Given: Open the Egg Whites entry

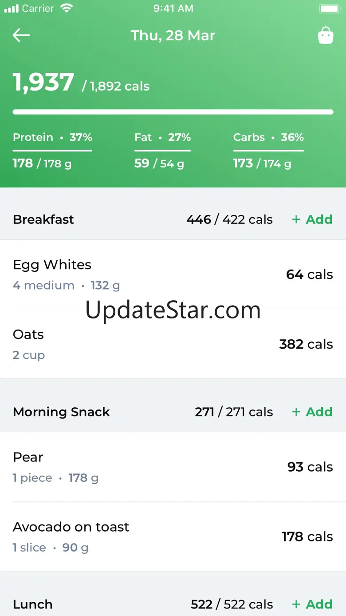Looking at the screenshot, I should 173,274.
